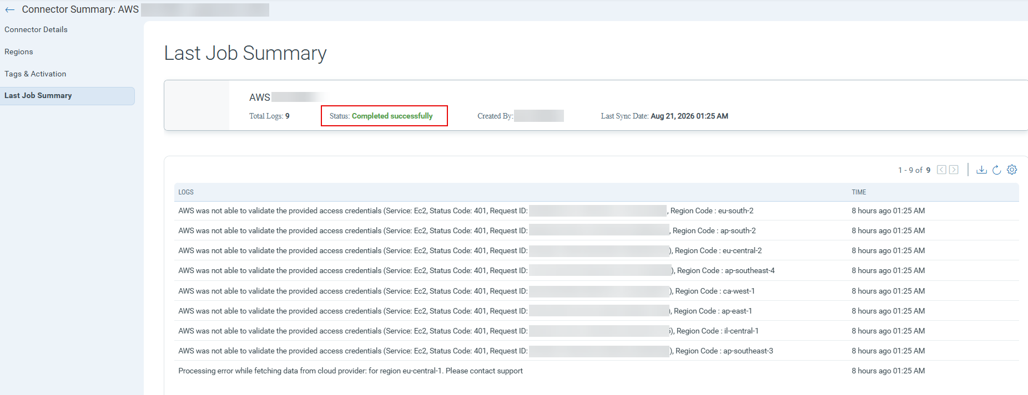Screen dimensions: 1028x395
Task: Go back using the left arrow icon
Action: [9, 10]
